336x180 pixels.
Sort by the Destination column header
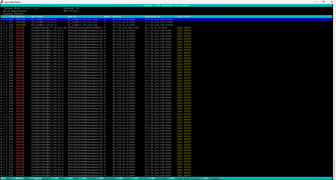152,16
